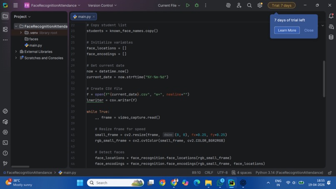Expand the .venv folder
The height and width of the screenshot is (189, 336).
click(21, 33)
